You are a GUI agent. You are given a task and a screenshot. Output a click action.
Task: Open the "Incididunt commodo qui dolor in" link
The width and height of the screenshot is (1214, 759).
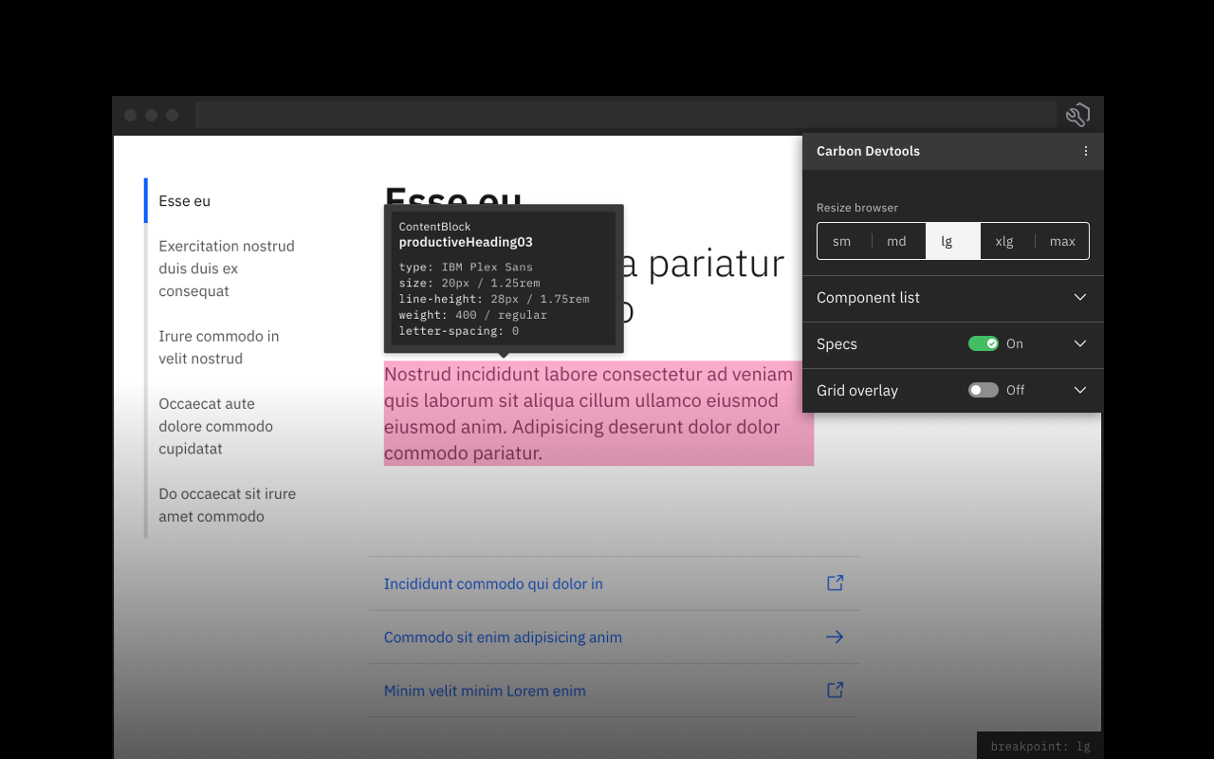coord(493,583)
